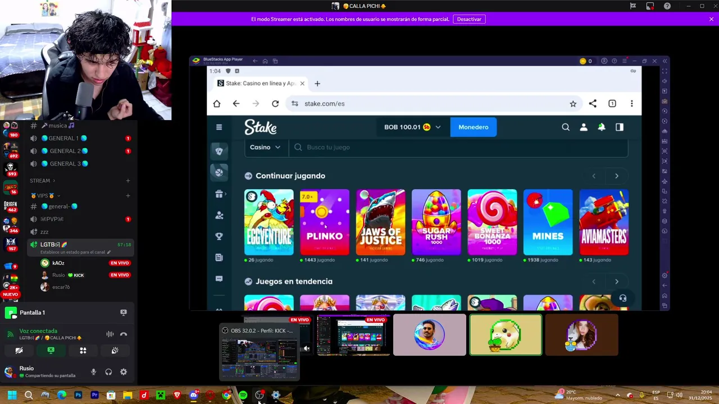Open the Stake user profile icon
Screen dimensions: 719x404
click(584, 127)
